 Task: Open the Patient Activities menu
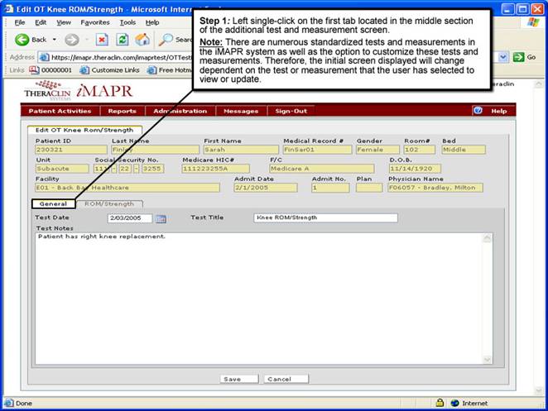[60, 111]
